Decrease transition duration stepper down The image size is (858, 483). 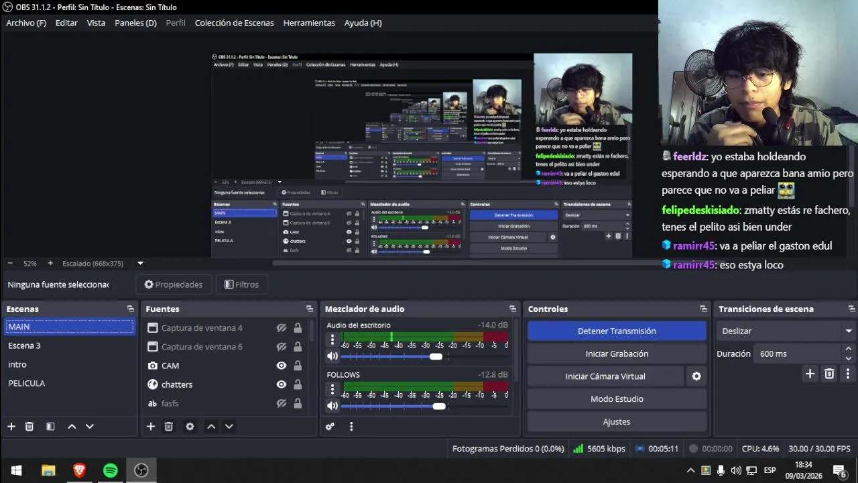pyautogui.click(x=849, y=358)
